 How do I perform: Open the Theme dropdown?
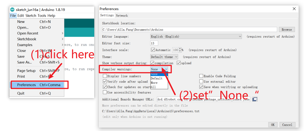[x=164, y=57]
